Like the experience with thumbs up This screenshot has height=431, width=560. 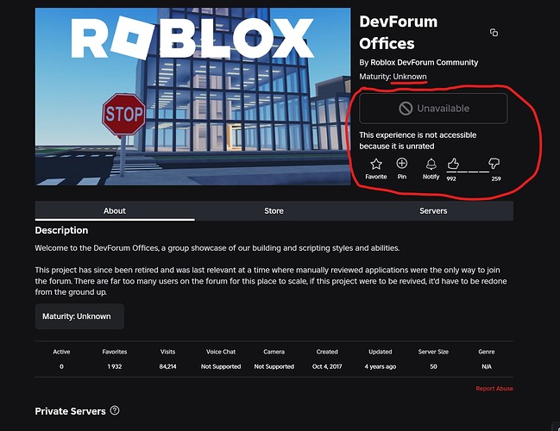click(x=453, y=164)
